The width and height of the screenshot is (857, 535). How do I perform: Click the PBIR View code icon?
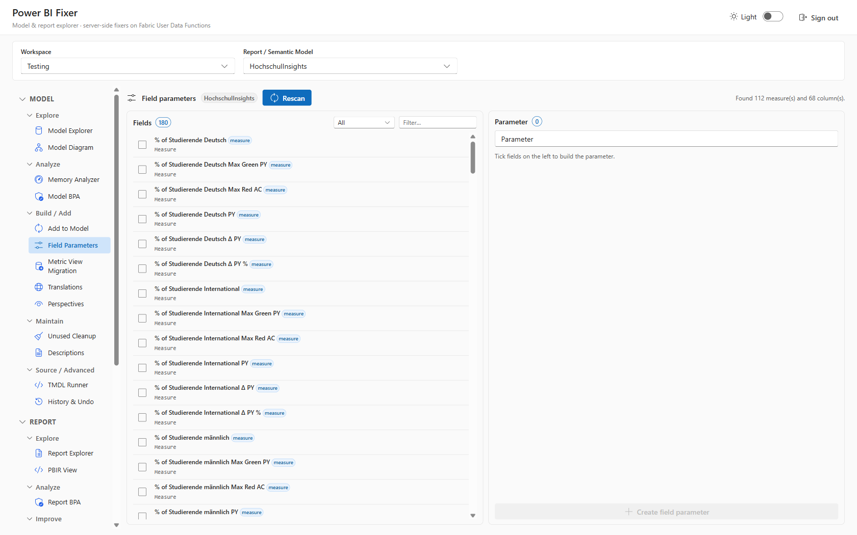click(39, 470)
